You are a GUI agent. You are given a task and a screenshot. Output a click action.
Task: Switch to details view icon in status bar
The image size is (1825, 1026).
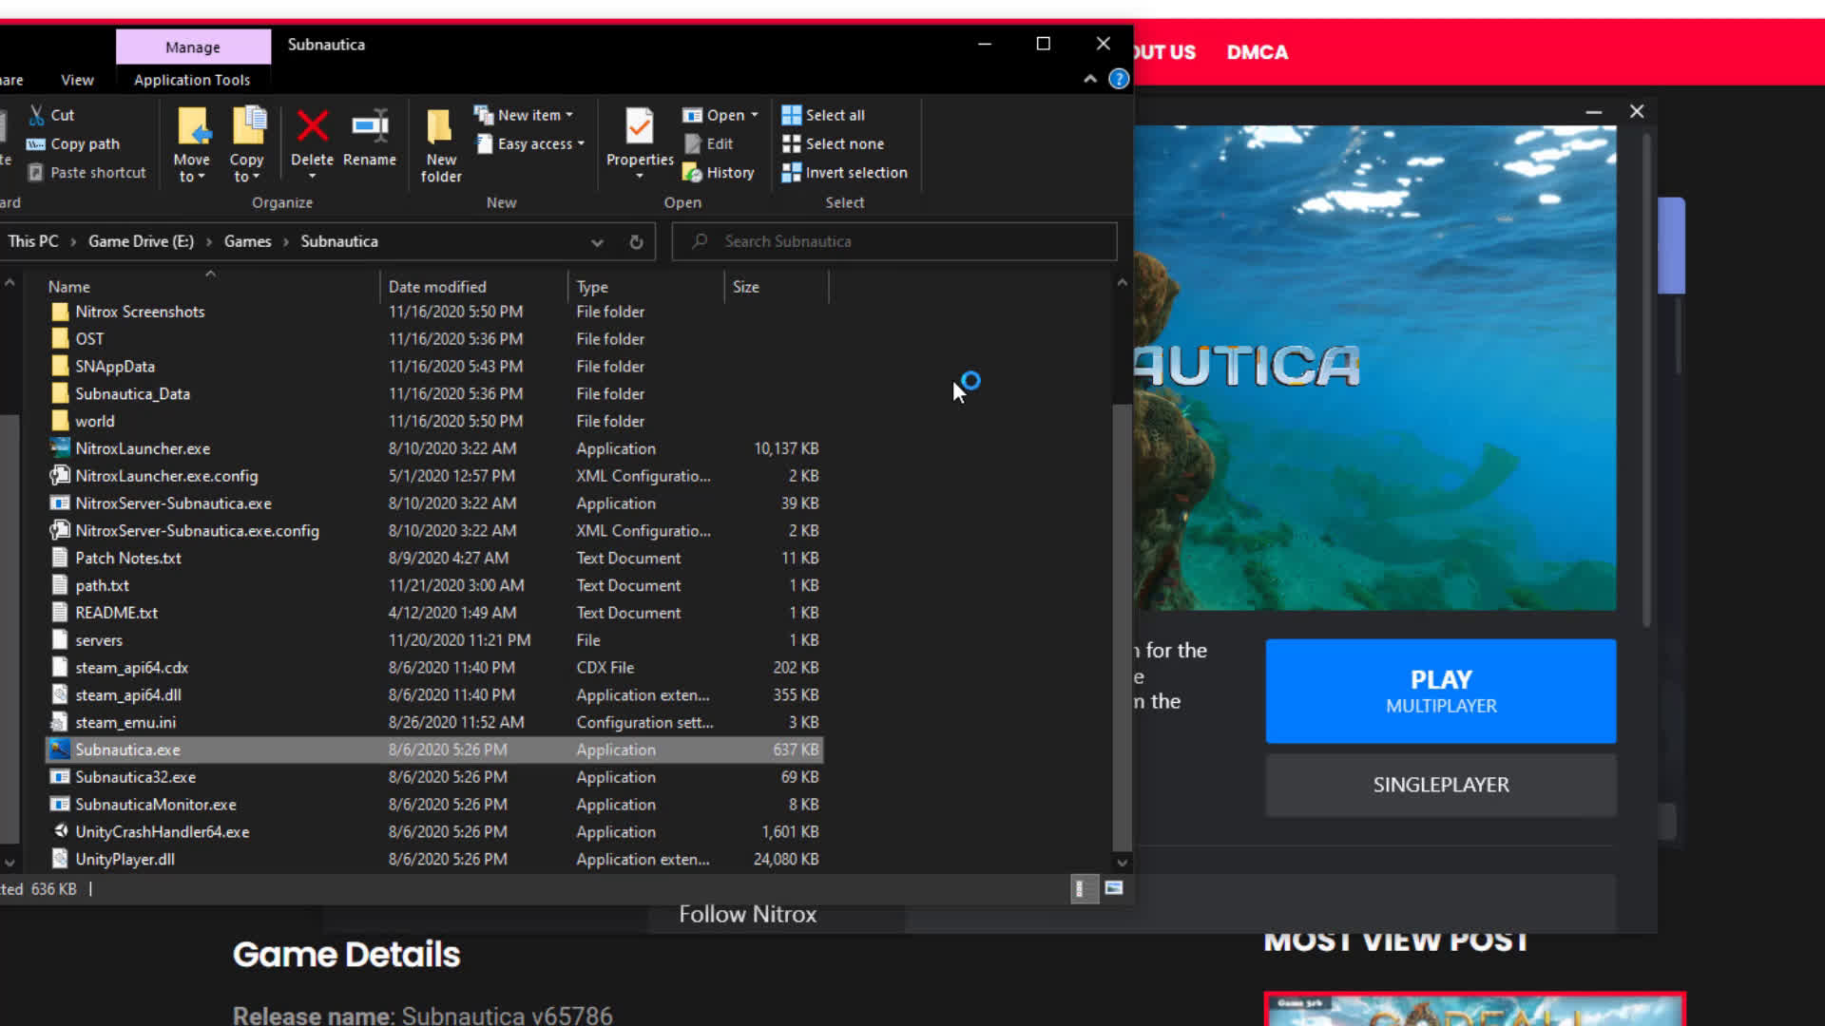[1082, 888]
